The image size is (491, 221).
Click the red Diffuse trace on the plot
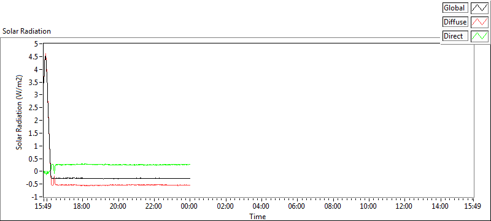pos(125,185)
